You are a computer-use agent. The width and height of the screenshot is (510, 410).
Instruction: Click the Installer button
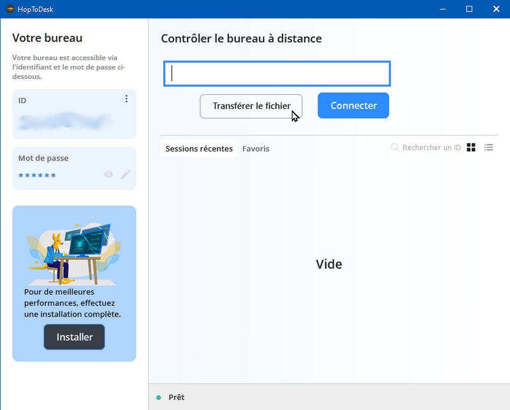[75, 337]
